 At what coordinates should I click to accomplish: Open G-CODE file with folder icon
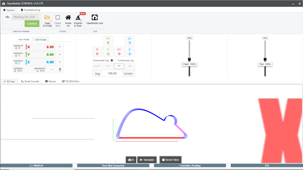47,18
